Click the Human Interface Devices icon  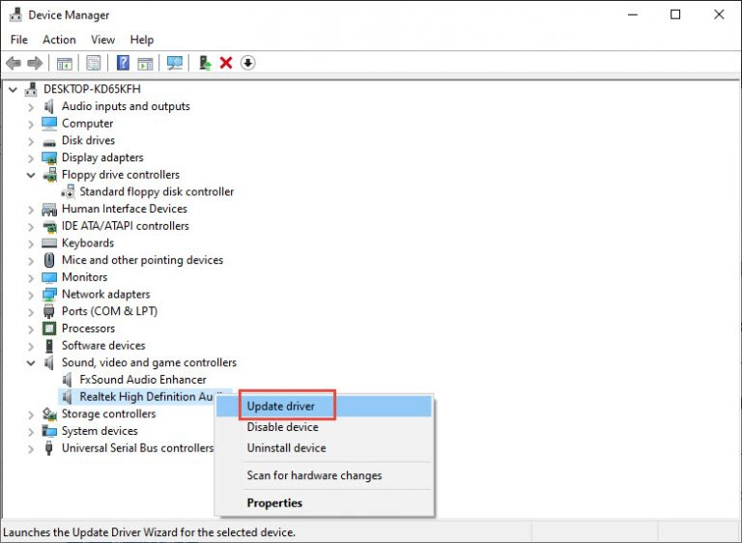49,209
